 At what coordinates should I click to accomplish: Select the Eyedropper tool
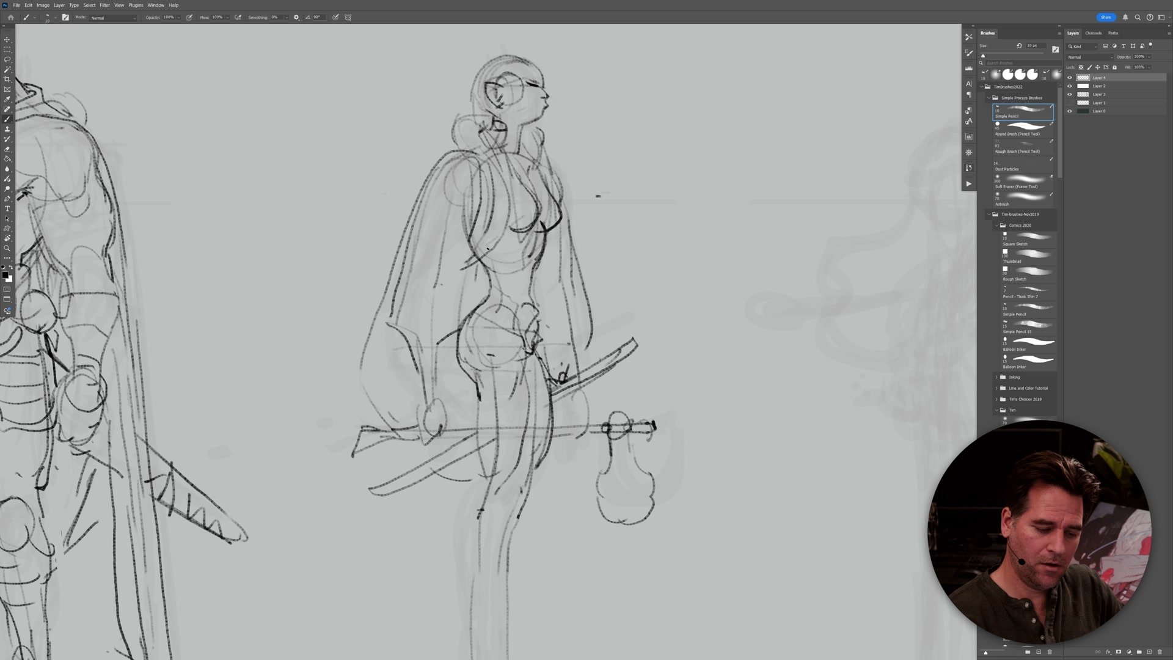[7, 99]
